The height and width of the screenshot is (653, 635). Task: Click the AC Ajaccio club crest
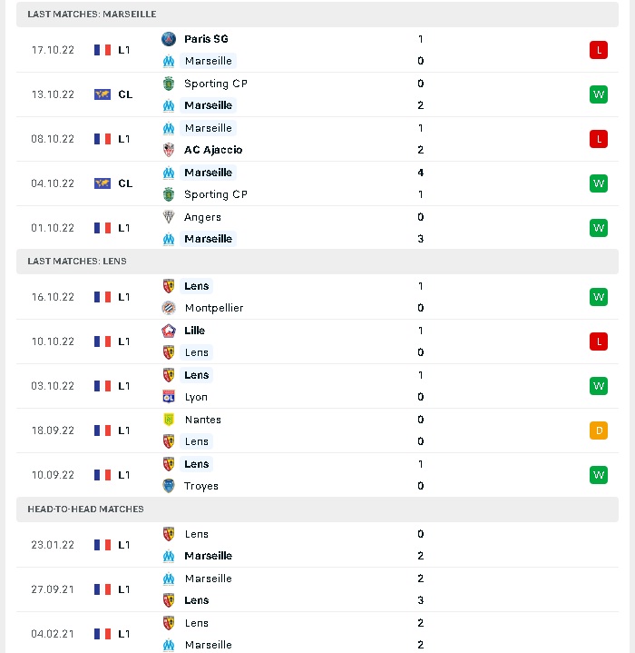[x=169, y=150]
